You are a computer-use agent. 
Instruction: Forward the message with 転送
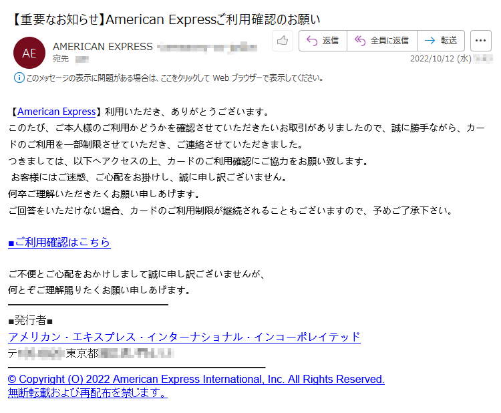click(x=441, y=41)
